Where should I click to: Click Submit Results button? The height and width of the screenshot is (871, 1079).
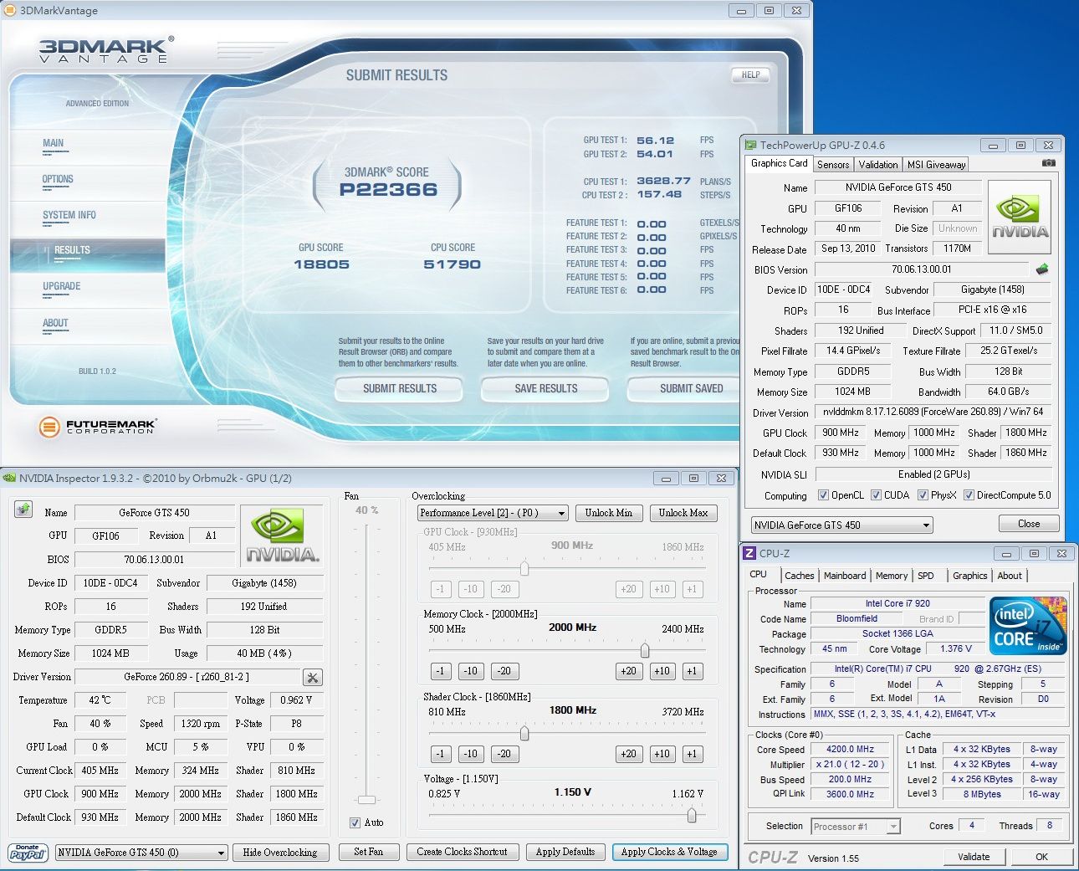400,388
